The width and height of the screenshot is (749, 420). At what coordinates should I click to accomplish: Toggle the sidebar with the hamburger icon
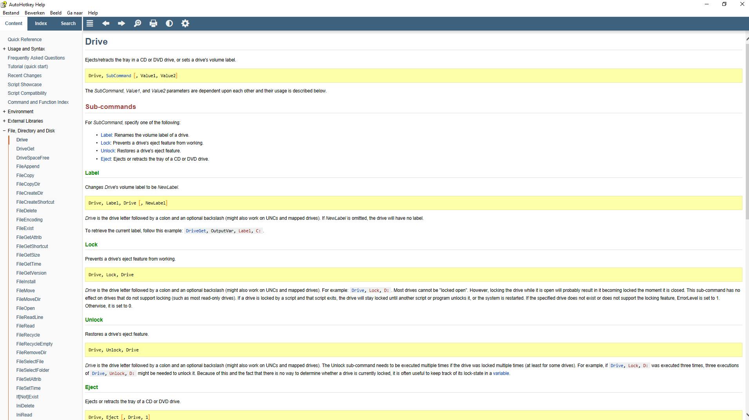pos(90,24)
